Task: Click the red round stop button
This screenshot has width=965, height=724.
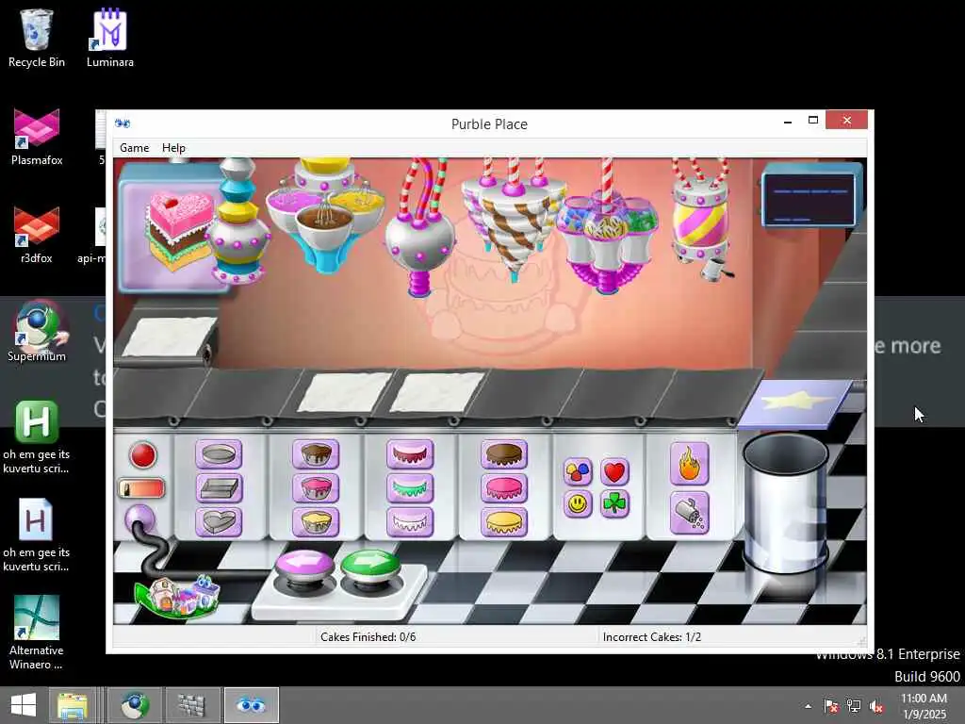Action: (143, 455)
